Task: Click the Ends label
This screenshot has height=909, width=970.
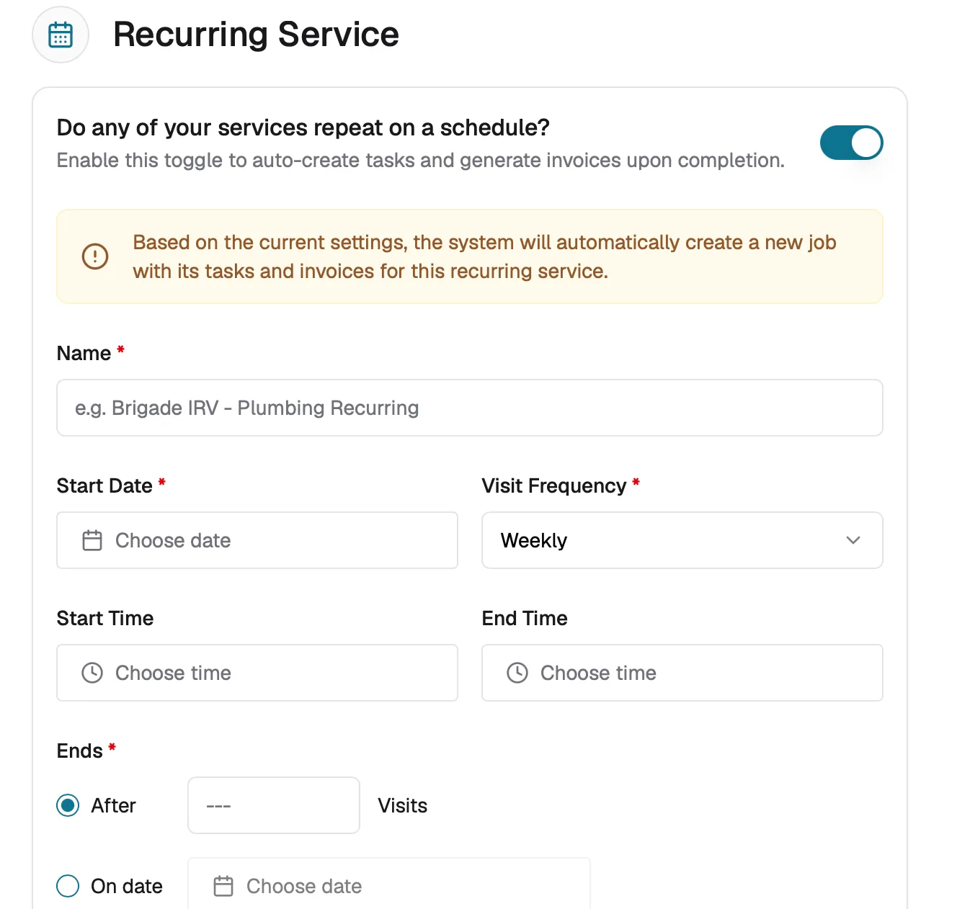Action: 80,751
